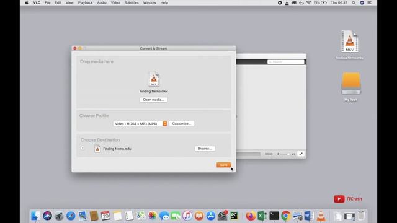This screenshot has width=397, height=223.
Task: Open the Video menu
Action: (x=115, y=2)
